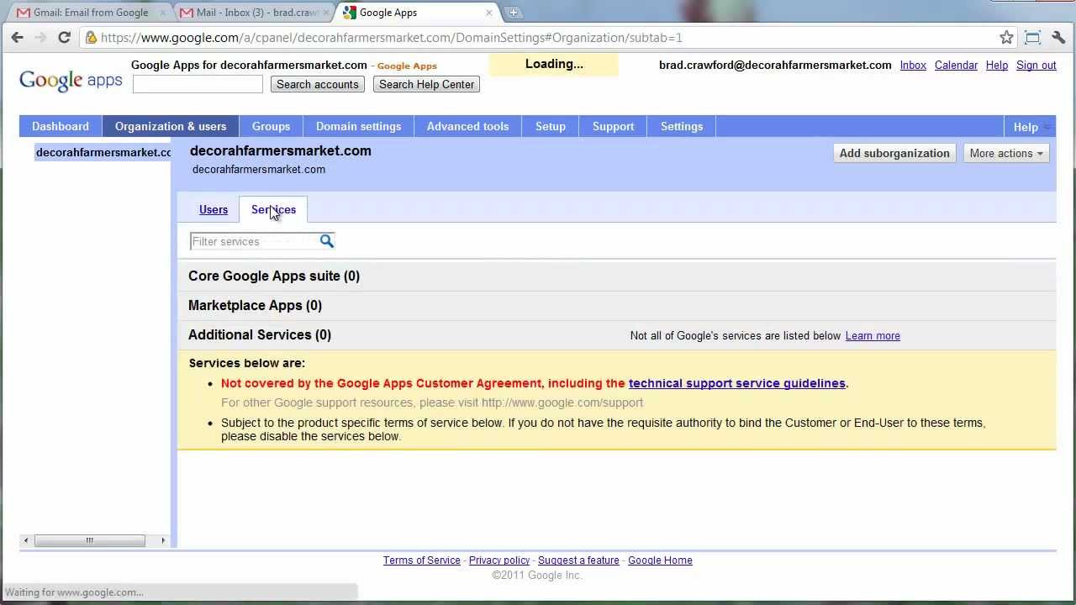This screenshot has height=605, width=1076.
Task: Switch to the Users subtab
Action: coord(214,209)
